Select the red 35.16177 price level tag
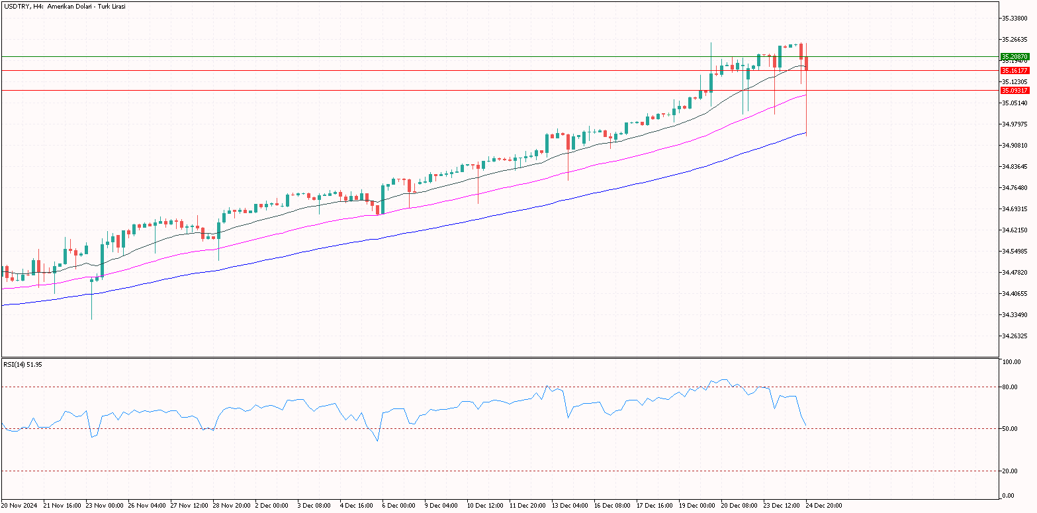The width and height of the screenshot is (1037, 513). (x=1014, y=70)
